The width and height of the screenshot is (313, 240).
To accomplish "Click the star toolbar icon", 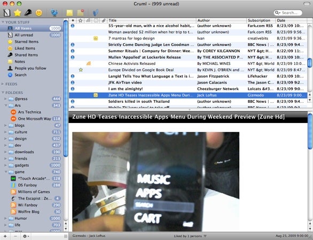I will coord(18,13).
